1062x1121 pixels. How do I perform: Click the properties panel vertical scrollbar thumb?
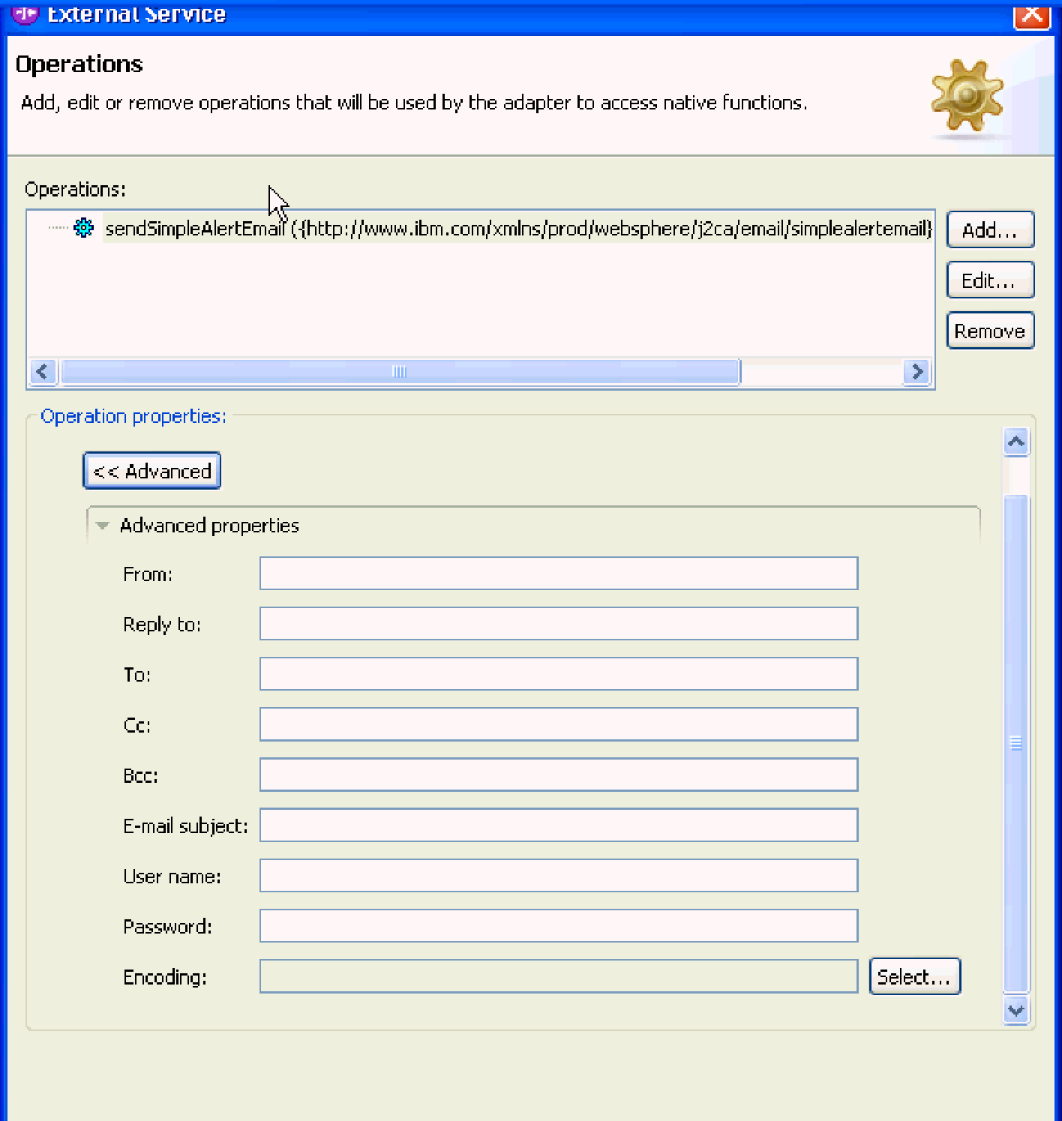tap(1016, 743)
